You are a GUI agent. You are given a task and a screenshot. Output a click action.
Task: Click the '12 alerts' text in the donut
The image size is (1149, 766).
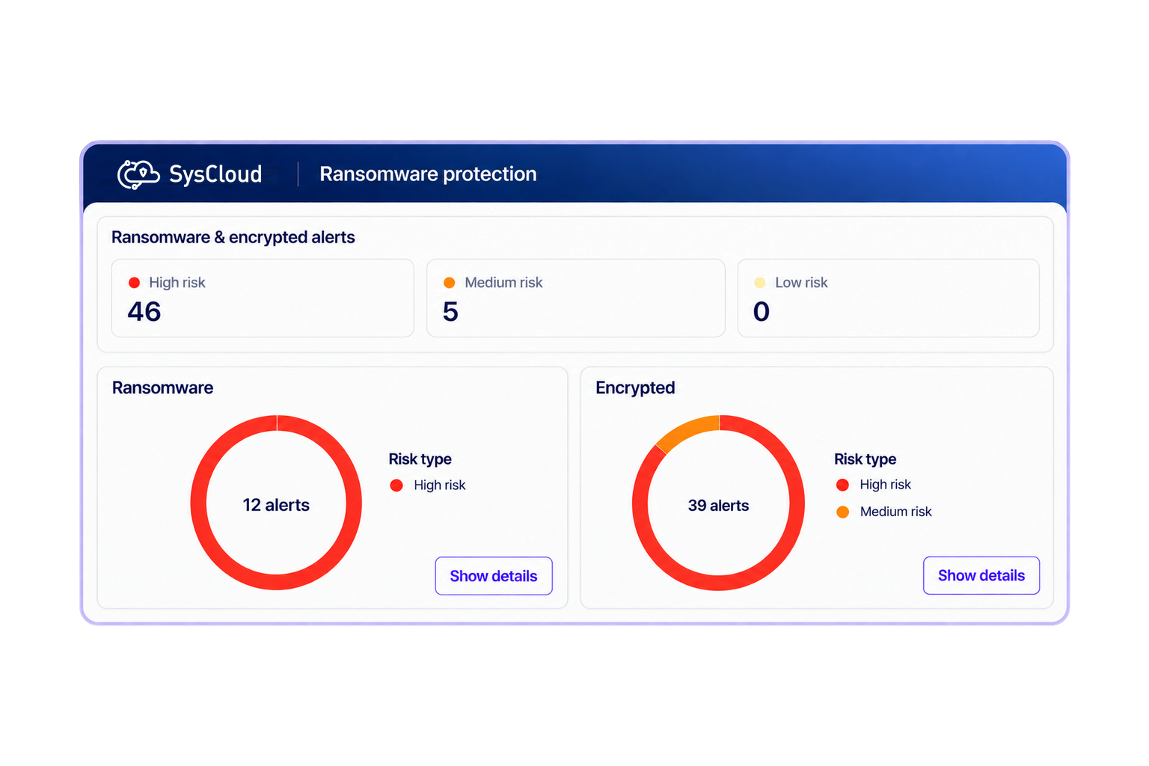point(276,505)
